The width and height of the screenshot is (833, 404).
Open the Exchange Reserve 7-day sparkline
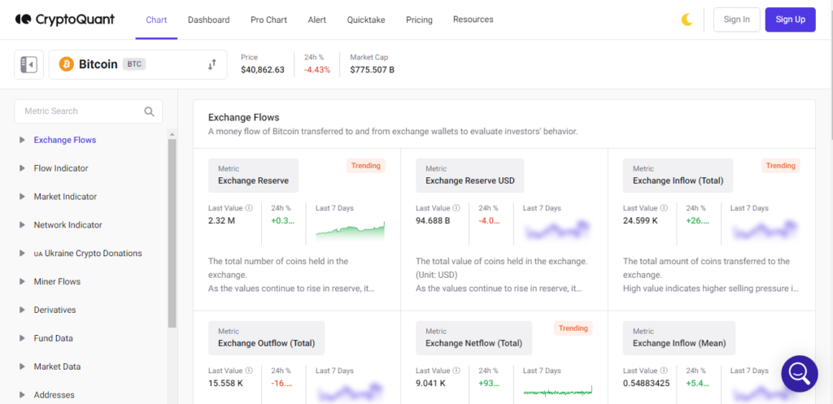350,231
